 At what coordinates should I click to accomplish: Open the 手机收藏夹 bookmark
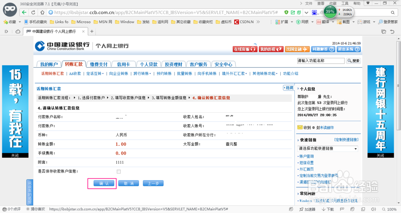[x=36, y=22]
